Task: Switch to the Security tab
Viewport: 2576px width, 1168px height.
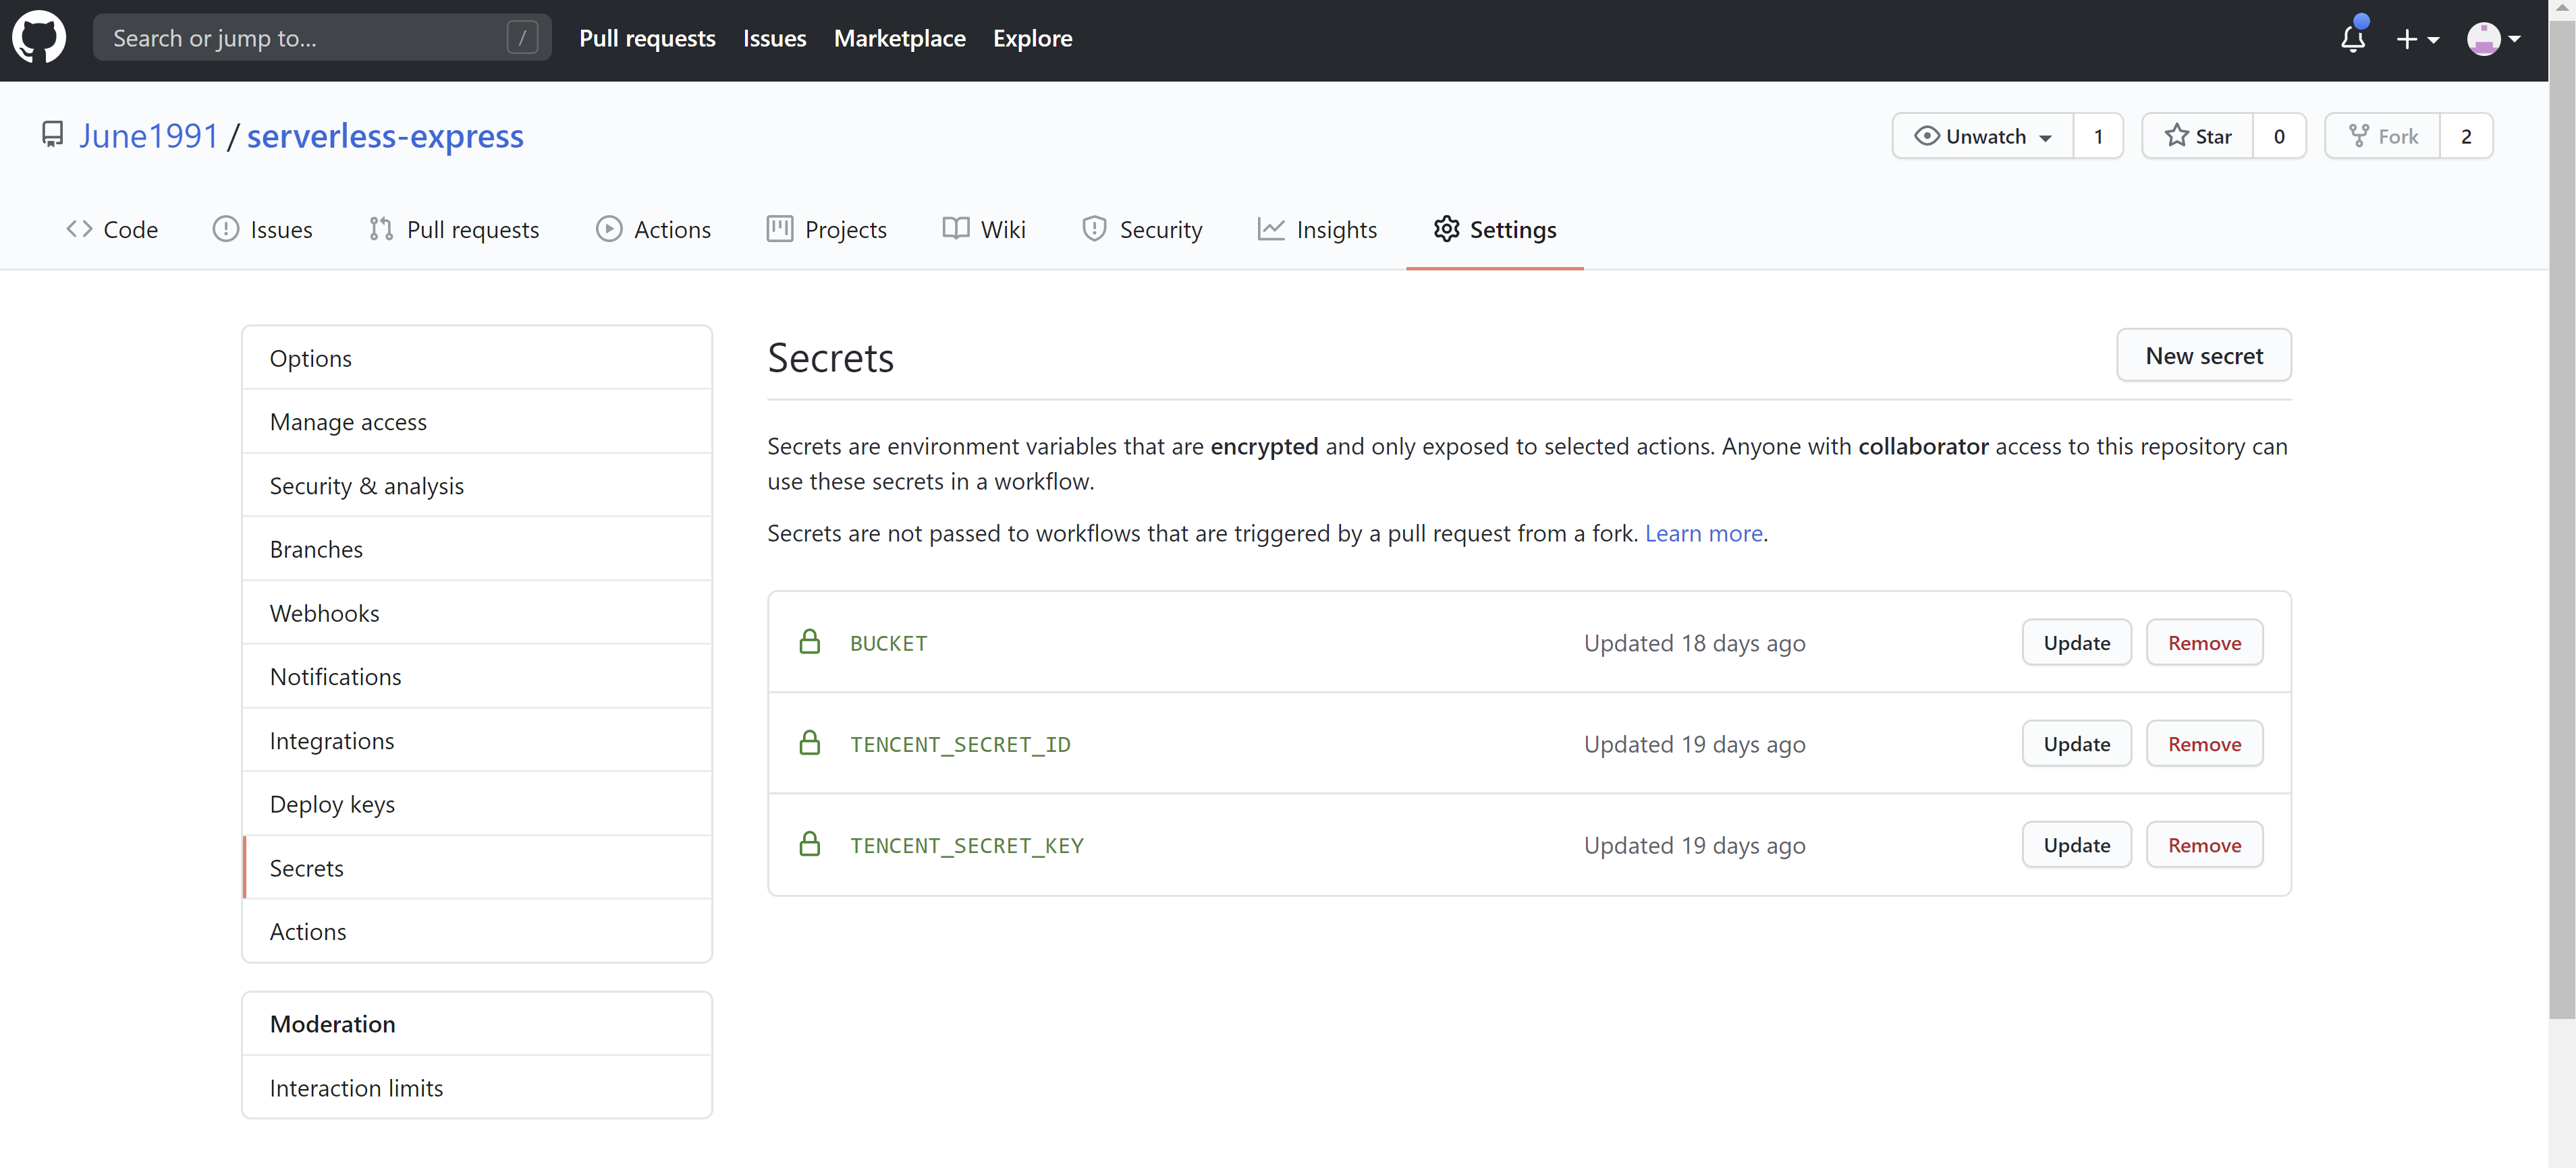Action: [1142, 230]
